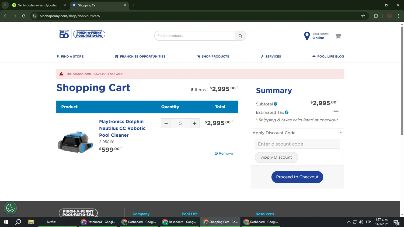The image size is (404, 227).
Task: Click the Subtotal help question icon
Action: [275, 104]
